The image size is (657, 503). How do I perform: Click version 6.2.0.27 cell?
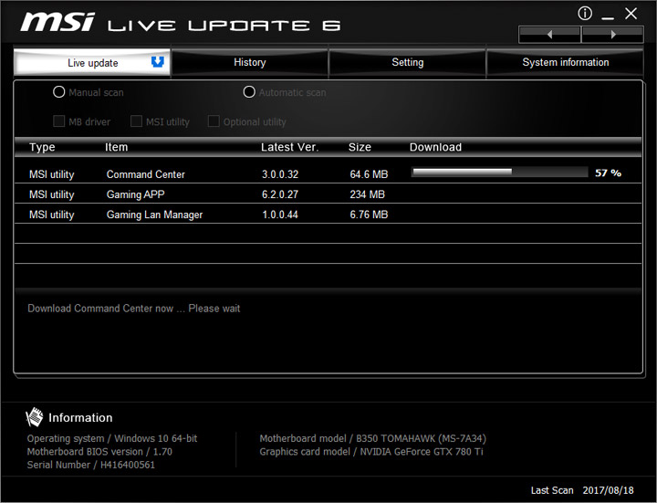280,194
